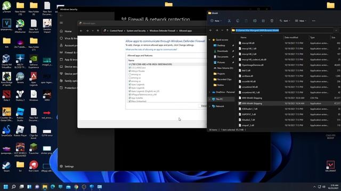Click the File Explorer address path field
Viewport: 341px width, 191px height.
[x=282, y=30]
